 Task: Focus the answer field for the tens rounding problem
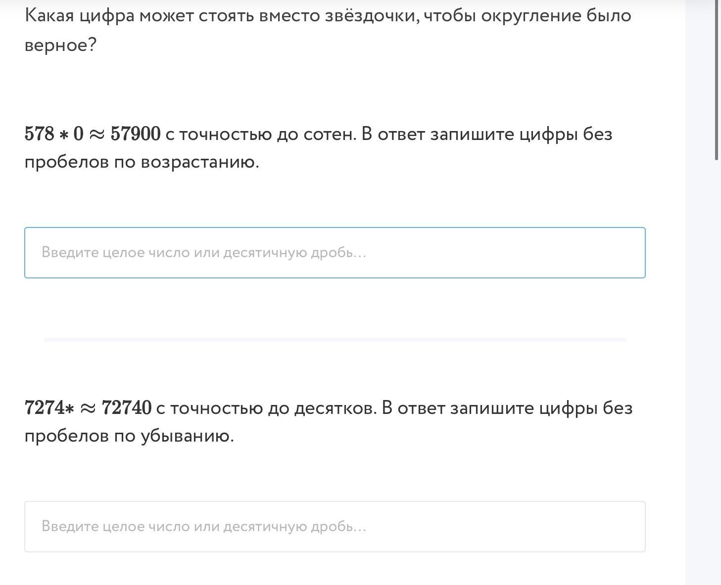[335, 527]
